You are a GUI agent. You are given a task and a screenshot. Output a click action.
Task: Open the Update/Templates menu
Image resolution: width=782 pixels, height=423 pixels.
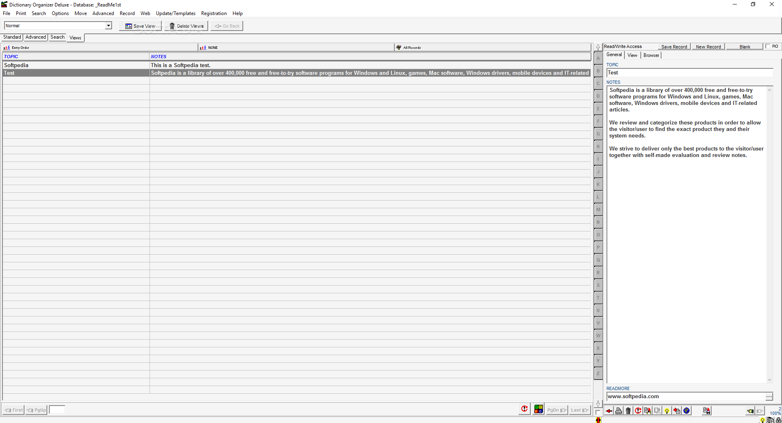point(176,13)
